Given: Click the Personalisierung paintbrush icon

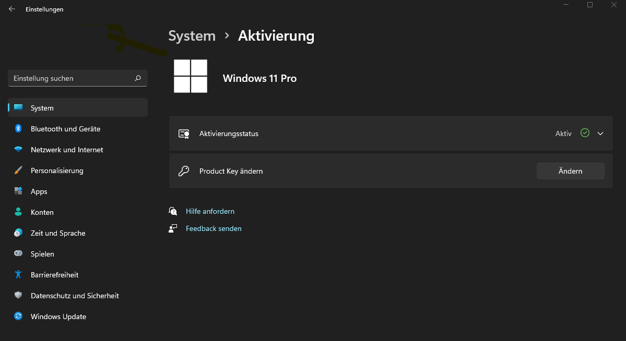Looking at the screenshot, I should [x=18, y=170].
